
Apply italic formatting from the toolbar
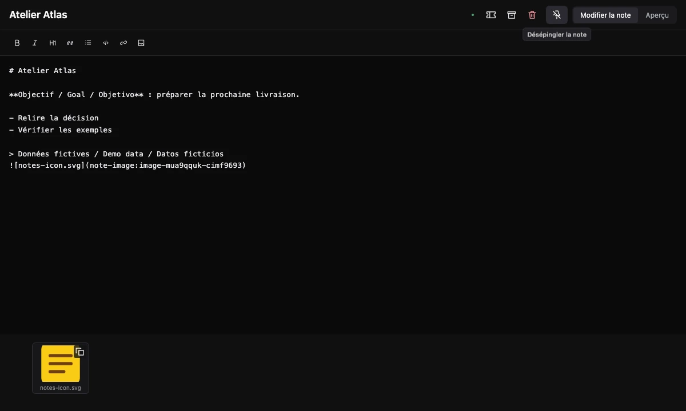[35, 43]
